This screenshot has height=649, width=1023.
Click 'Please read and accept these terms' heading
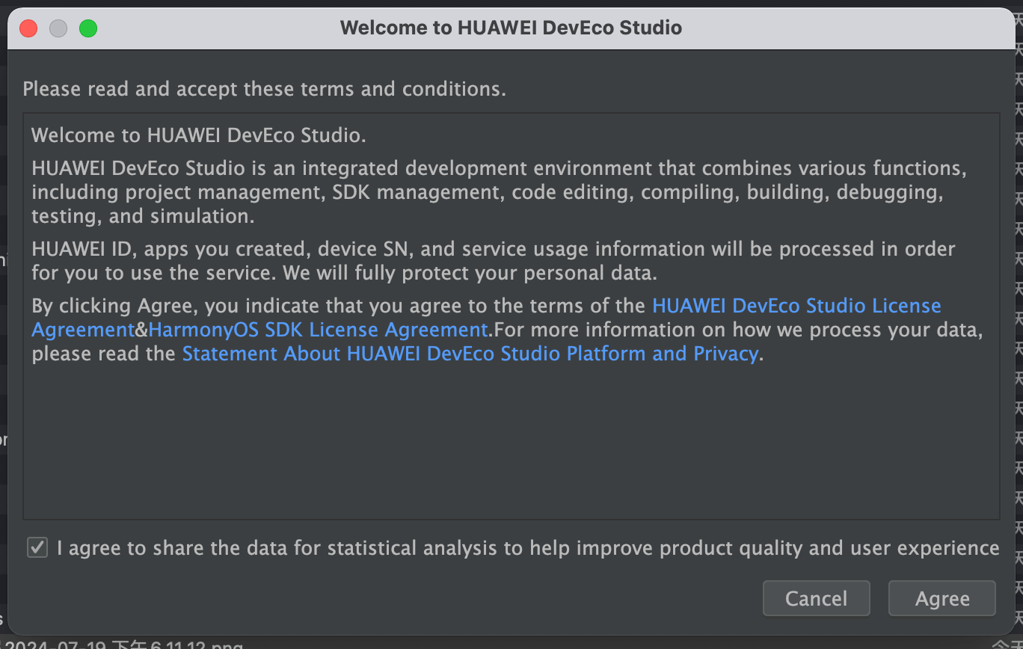click(264, 89)
